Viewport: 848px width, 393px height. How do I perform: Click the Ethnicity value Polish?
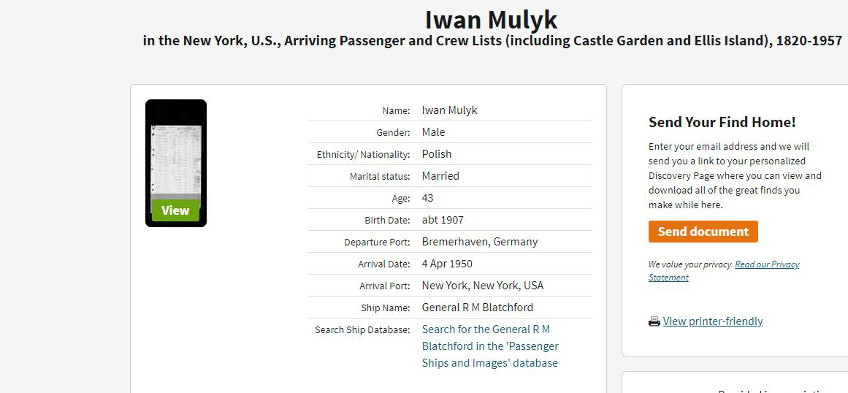(437, 154)
